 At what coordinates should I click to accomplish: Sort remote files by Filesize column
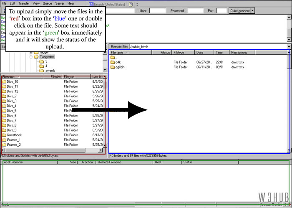click(162, 53)
